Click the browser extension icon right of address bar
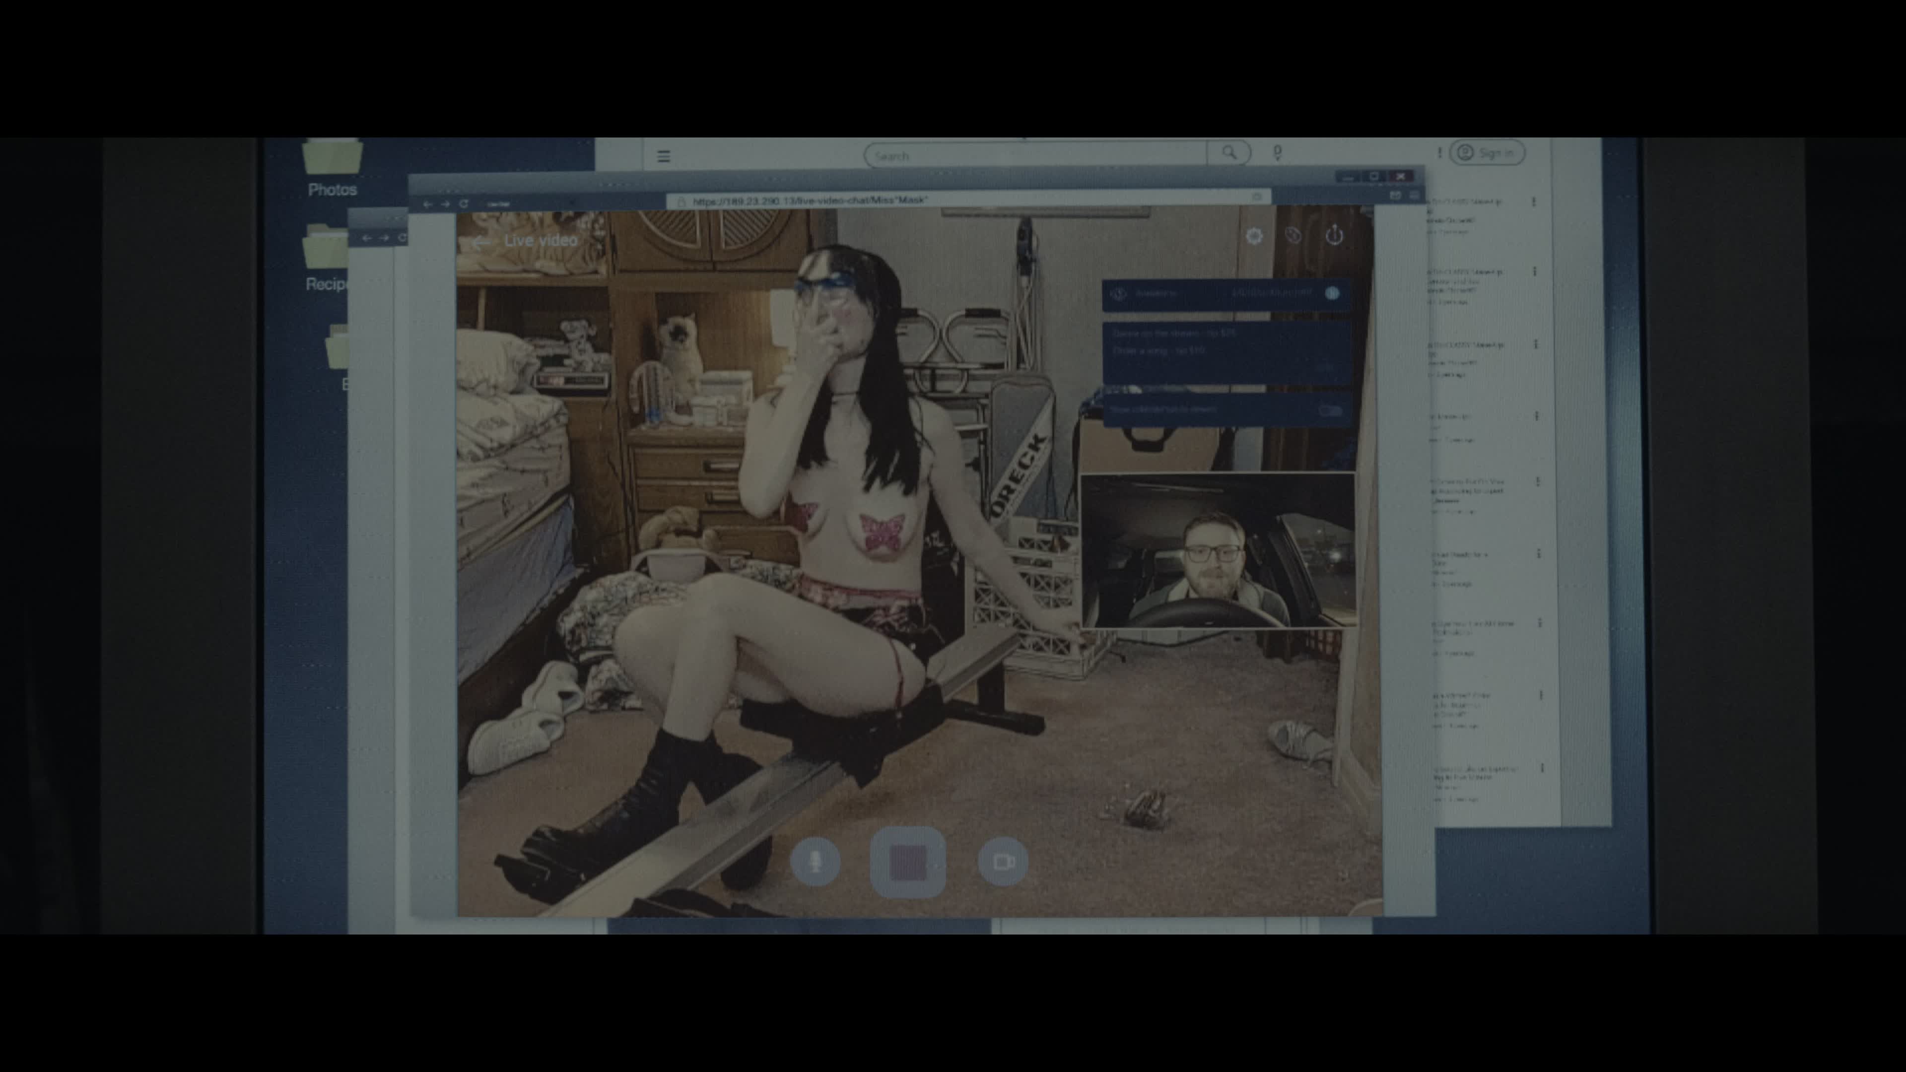This screenshot has height=1072, width=1906. coord(1395,196)
